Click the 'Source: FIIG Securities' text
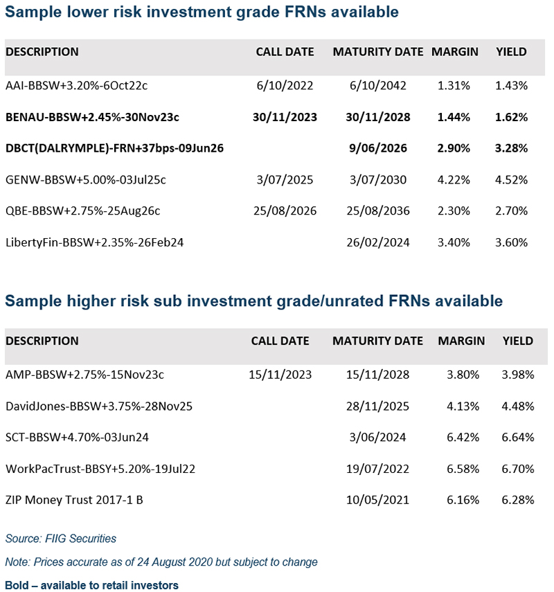554x592 pixels. tap(60, 539)
